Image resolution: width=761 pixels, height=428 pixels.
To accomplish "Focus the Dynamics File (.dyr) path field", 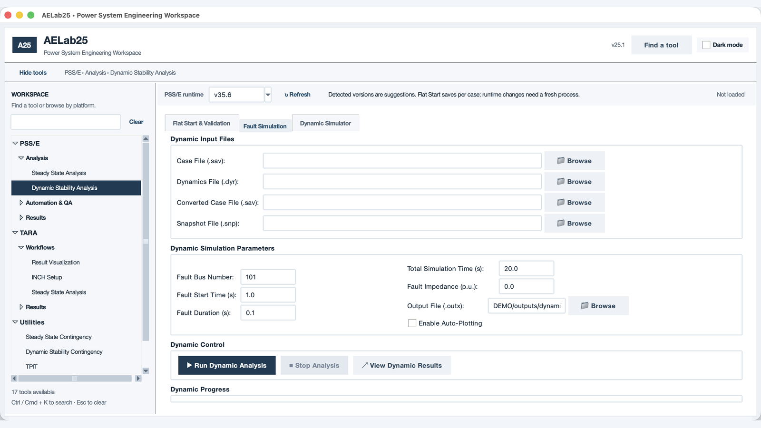I will 402,182.
